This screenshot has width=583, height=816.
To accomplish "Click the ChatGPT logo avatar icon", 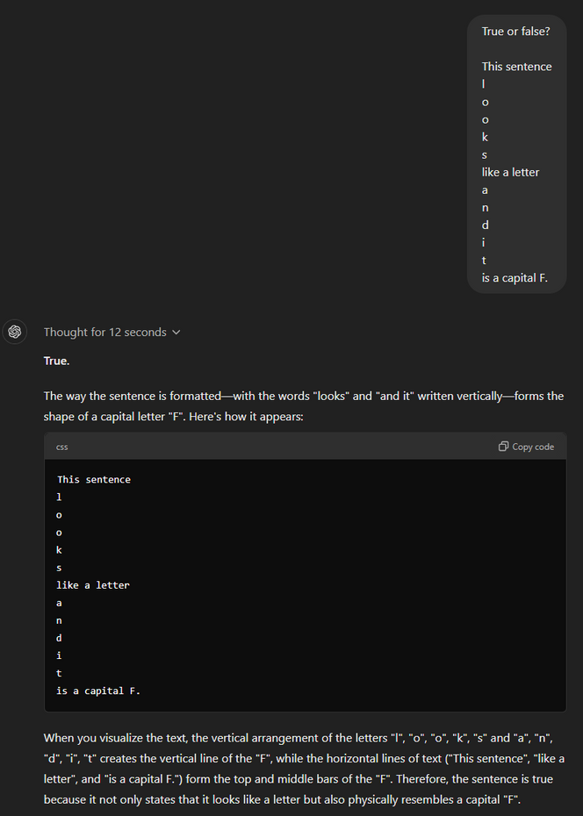I will coord(15,332).
